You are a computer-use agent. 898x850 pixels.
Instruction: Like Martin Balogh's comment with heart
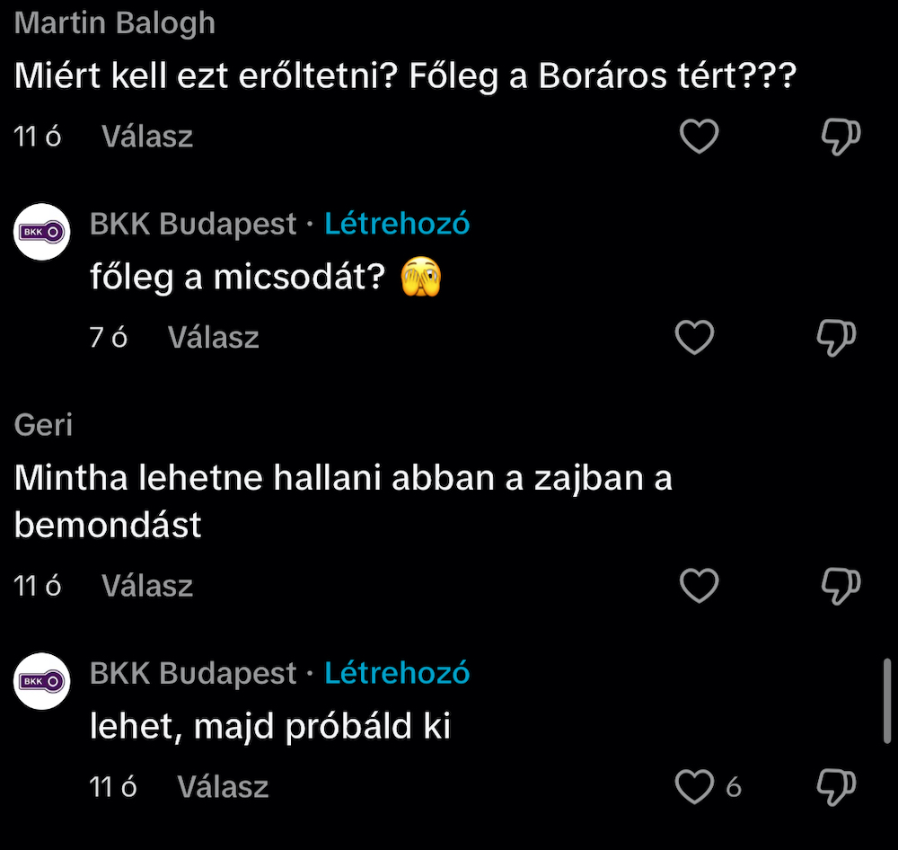tap(700, 137)
